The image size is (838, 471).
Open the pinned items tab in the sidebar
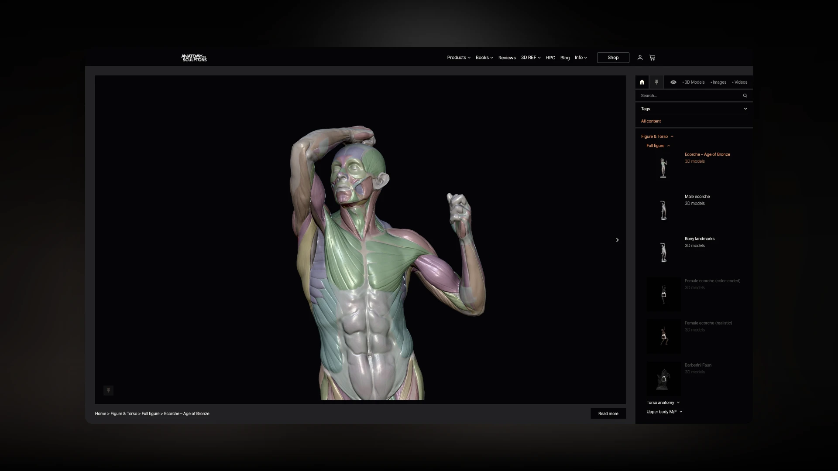[x=656, y=82]
